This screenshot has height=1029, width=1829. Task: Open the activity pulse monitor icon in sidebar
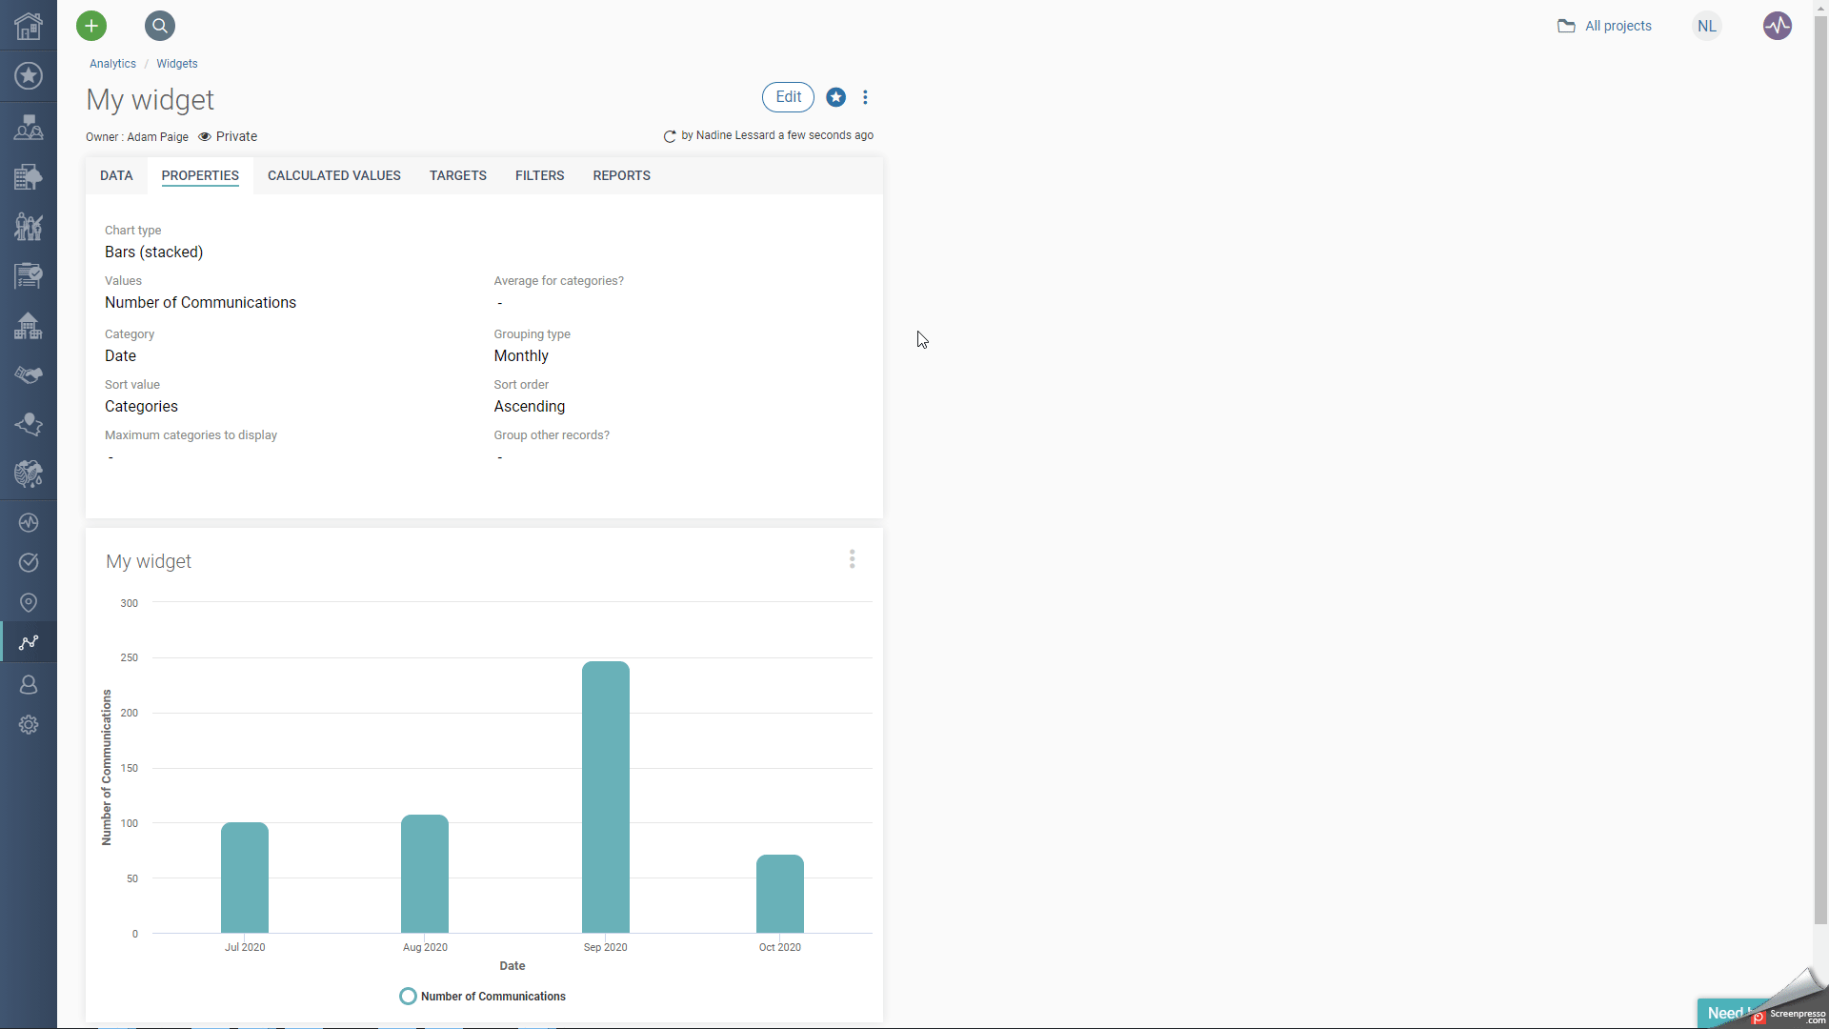28,521
